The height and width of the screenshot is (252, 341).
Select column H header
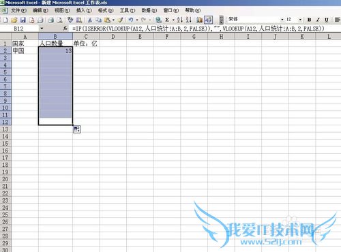(221, 37)
